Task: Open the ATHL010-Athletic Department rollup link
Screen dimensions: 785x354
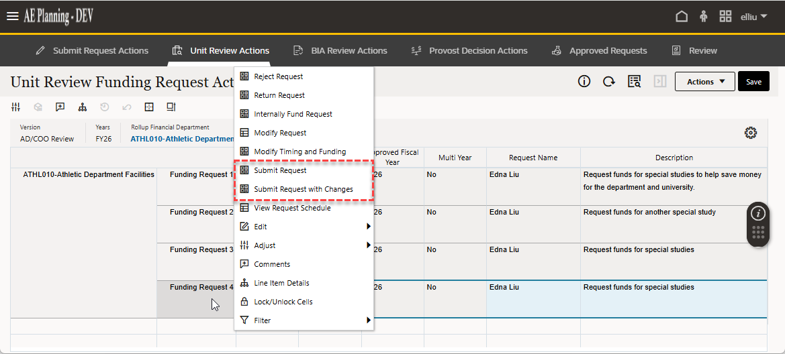Action: pyautogui.click(x=182, y=139)
